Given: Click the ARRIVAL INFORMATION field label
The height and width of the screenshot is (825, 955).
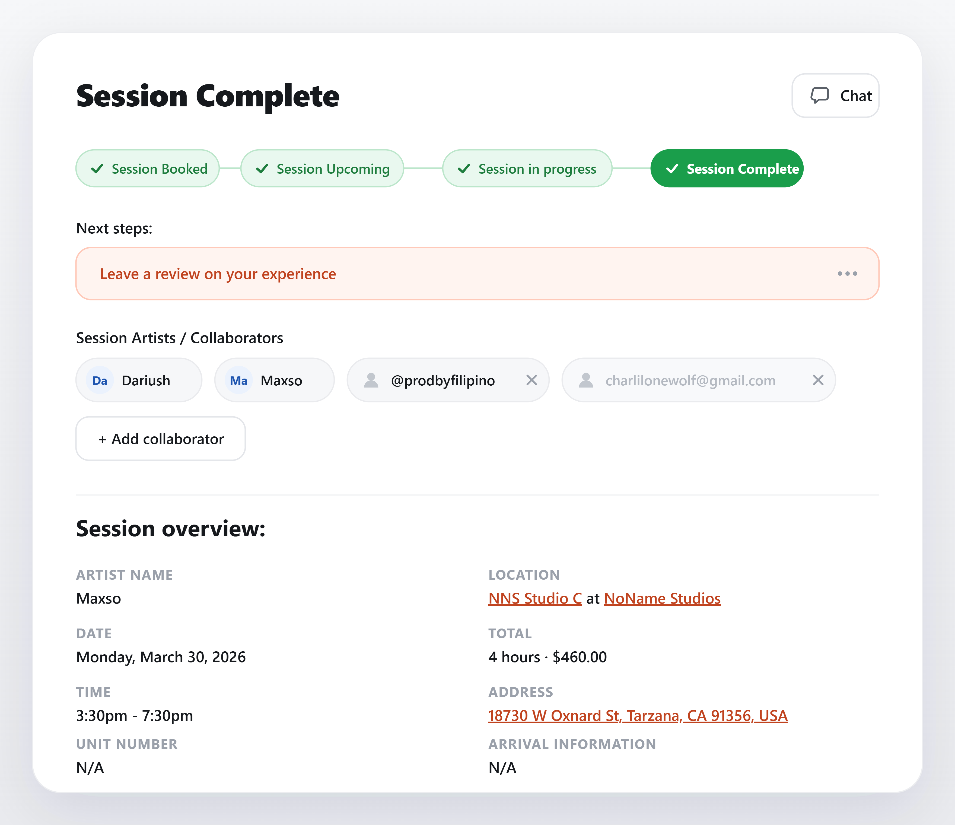Looking at the screenshot, I should point(572,744).
